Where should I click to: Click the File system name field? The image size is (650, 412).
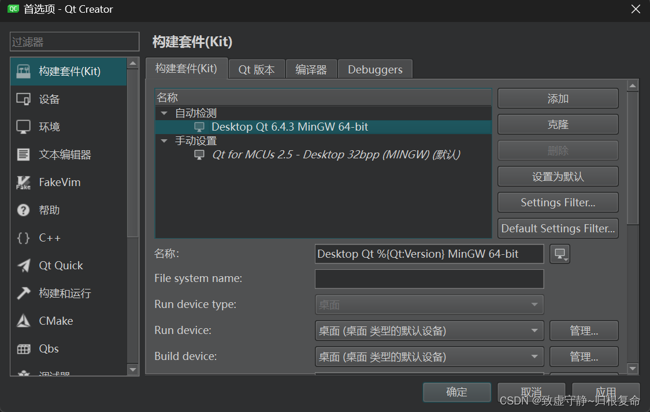click(429, 279)
